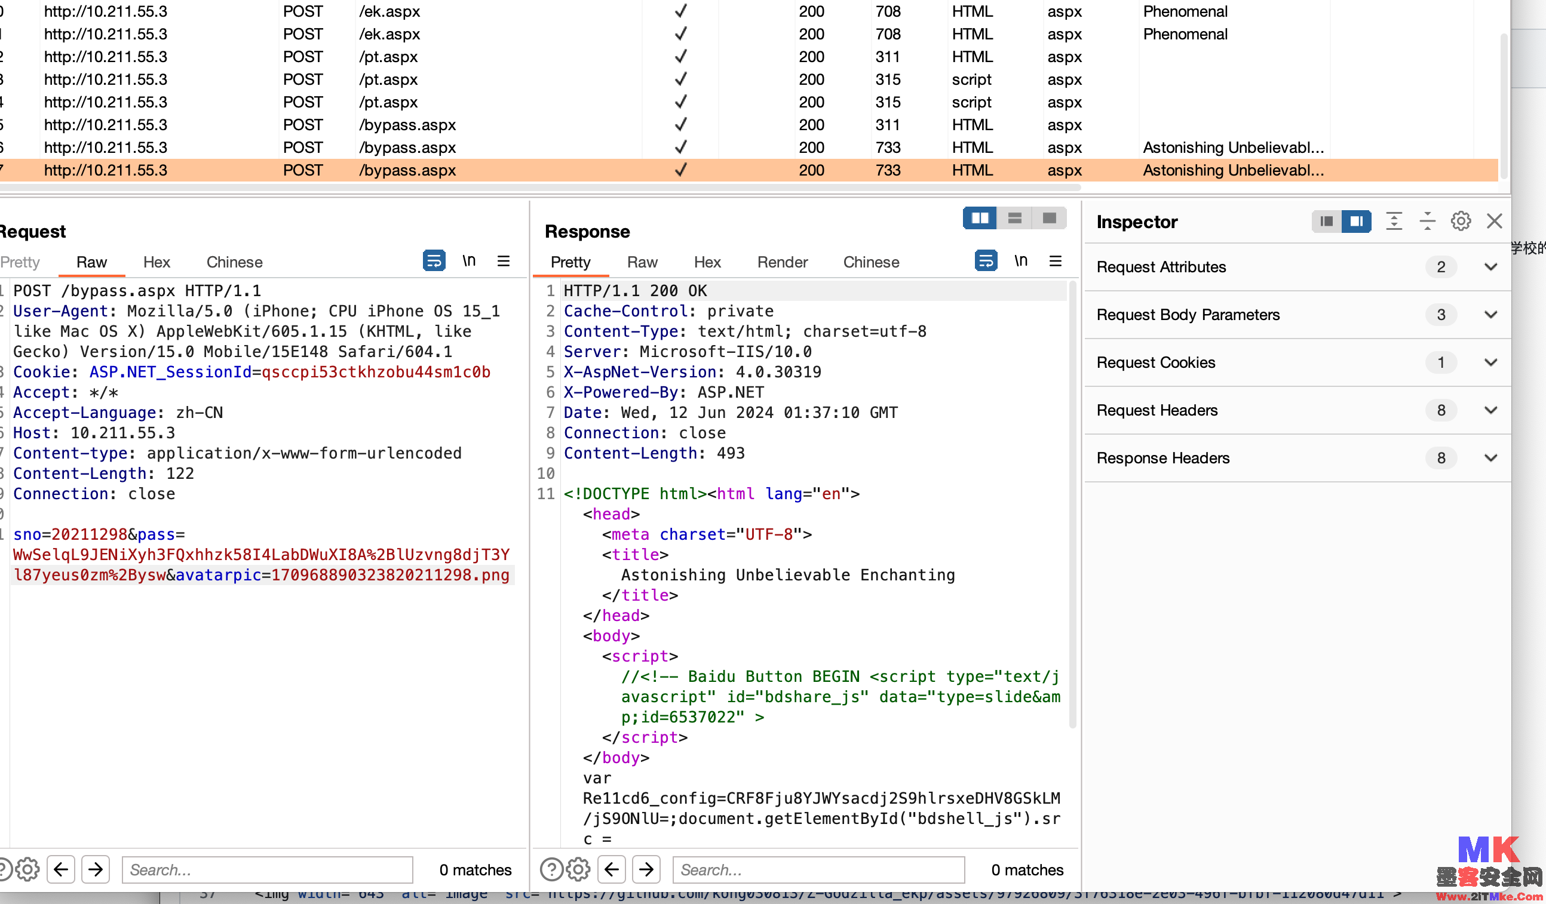1546x904 pixels.
Task: Click the POST /bypass.aspx request line
Action: (137, 291)
